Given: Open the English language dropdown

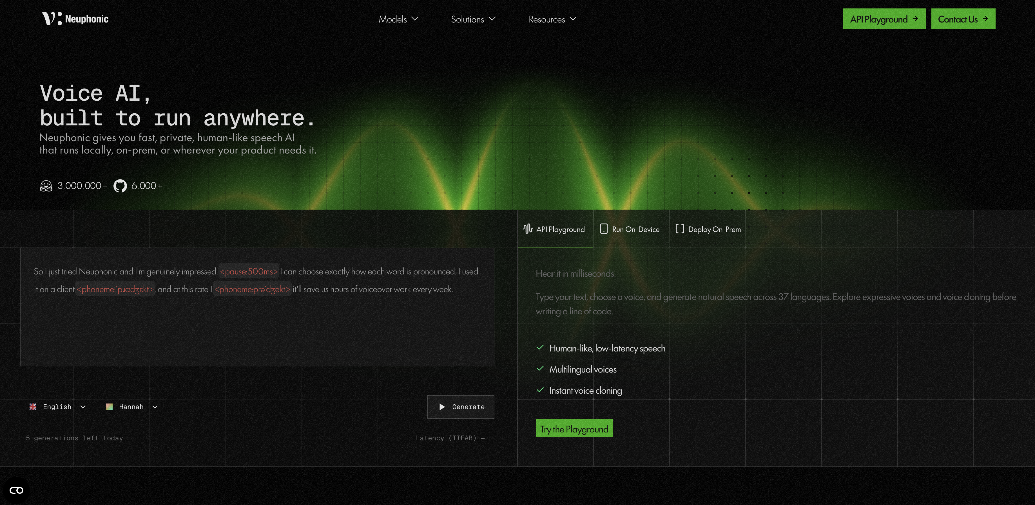Looking at the screenshot, I should tap(57, 407).
